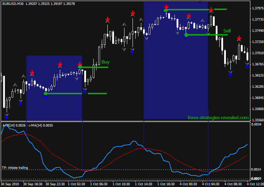This screenshot has height=187, width=264.
Task: Click the 4 Oct 00:30 time label
Action: click(188, 184)
